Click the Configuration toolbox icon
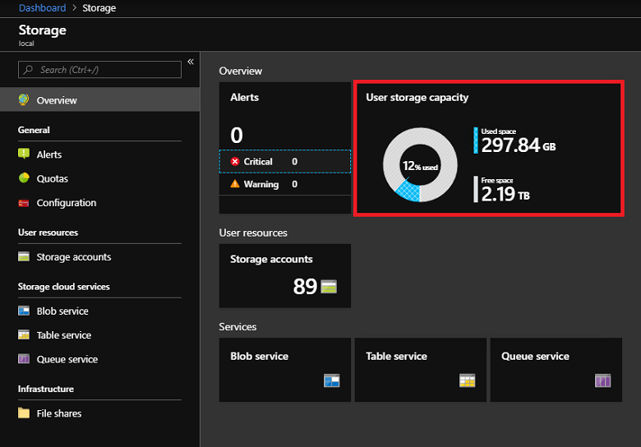The image size is (641, 447). coord(24,203)
